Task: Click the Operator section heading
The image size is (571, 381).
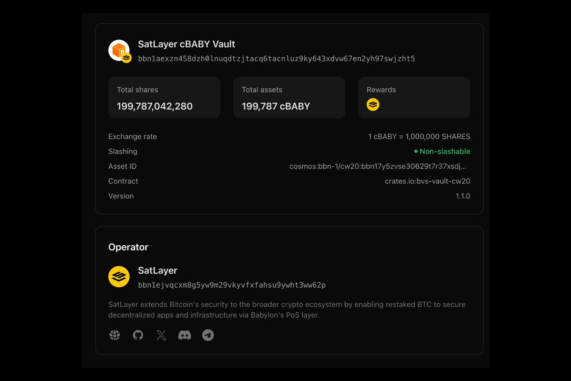Action: pos(128,247)
